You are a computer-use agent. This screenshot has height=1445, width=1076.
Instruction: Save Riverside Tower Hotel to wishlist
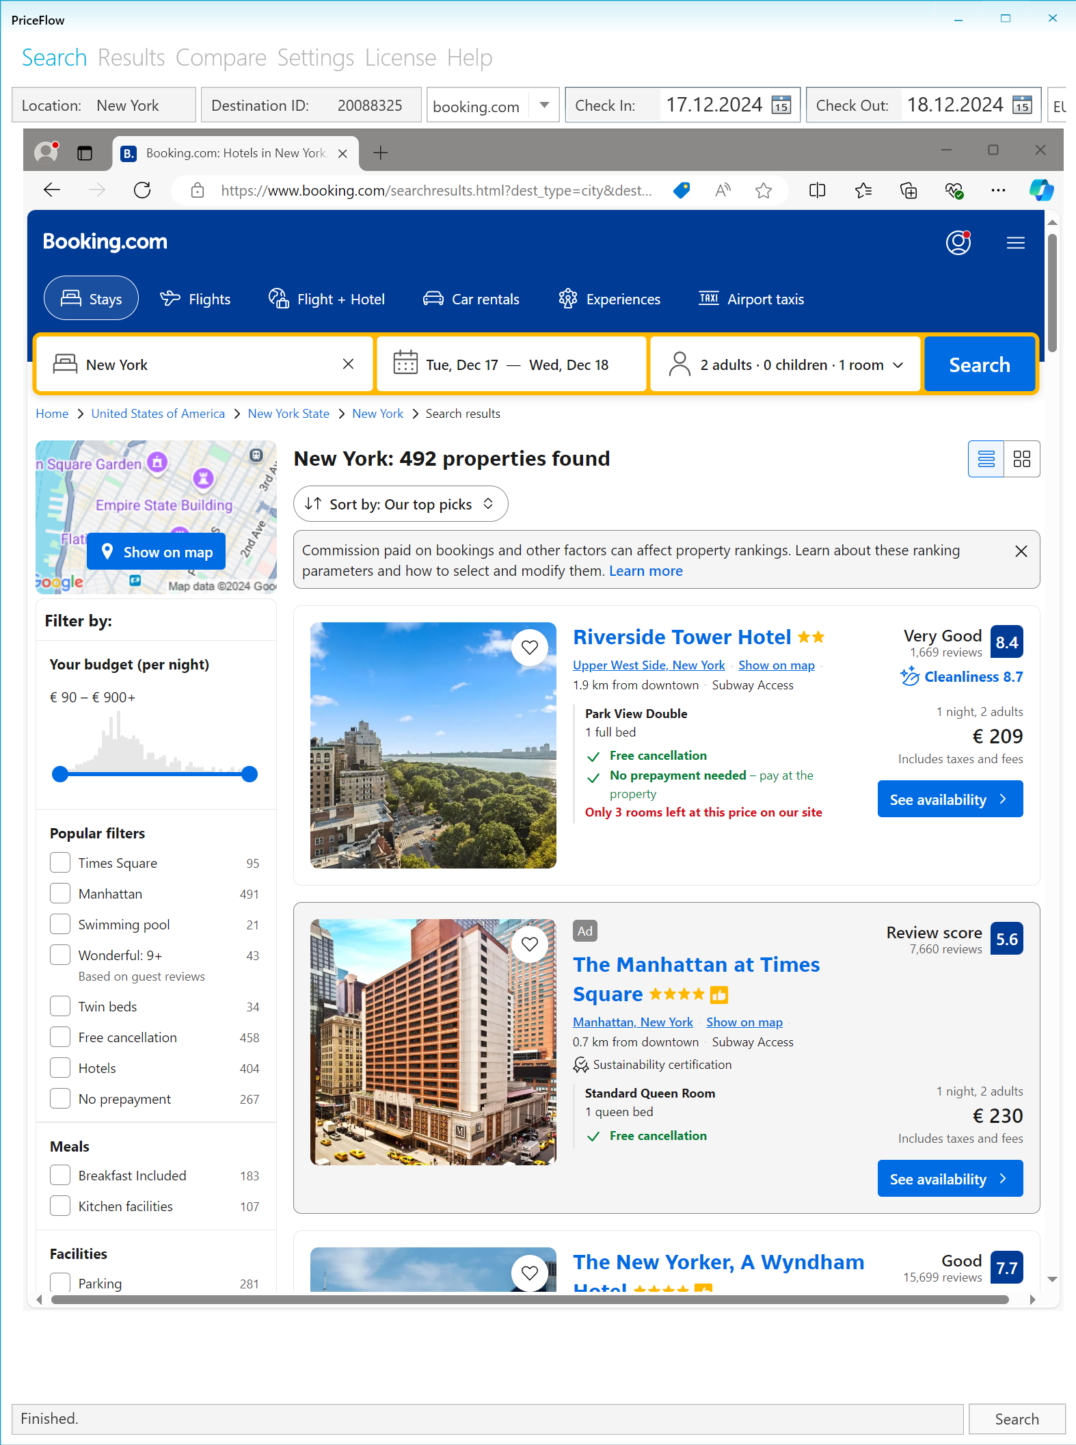(x=530, y=647)
